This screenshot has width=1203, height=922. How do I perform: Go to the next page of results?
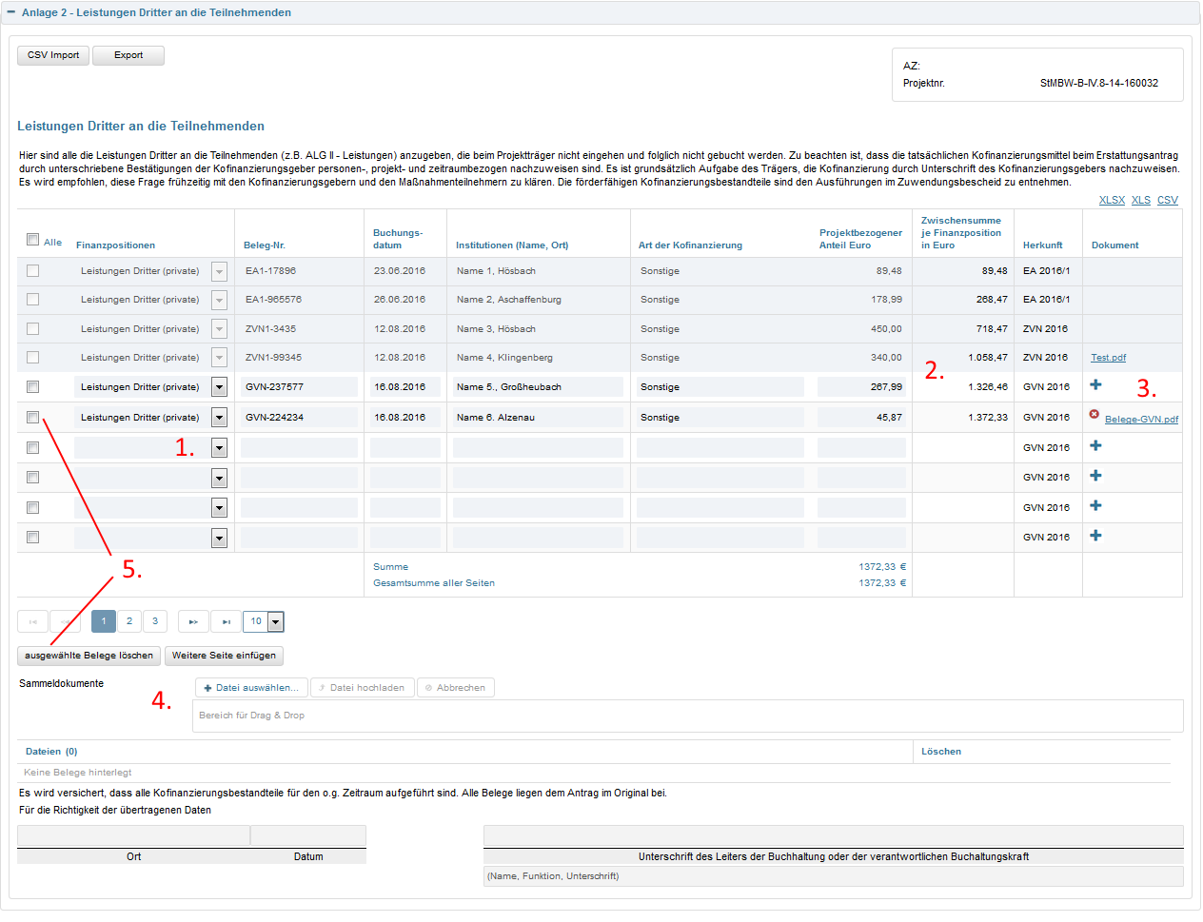pos(193,622)
